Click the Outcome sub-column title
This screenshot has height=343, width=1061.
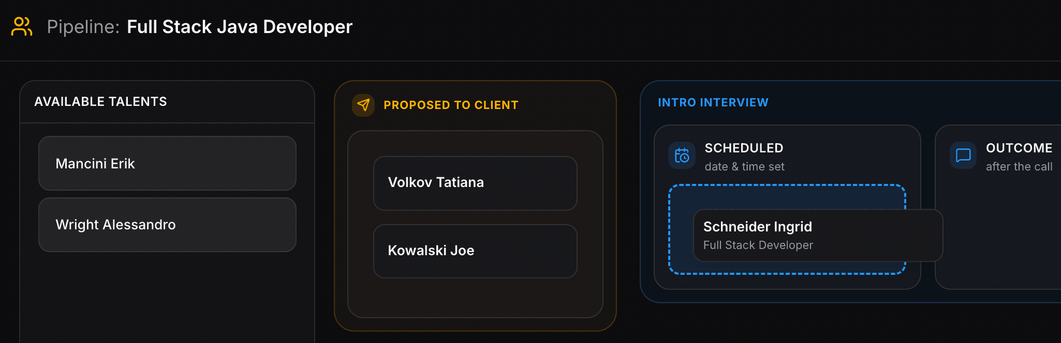click(x=1019, y=148)
